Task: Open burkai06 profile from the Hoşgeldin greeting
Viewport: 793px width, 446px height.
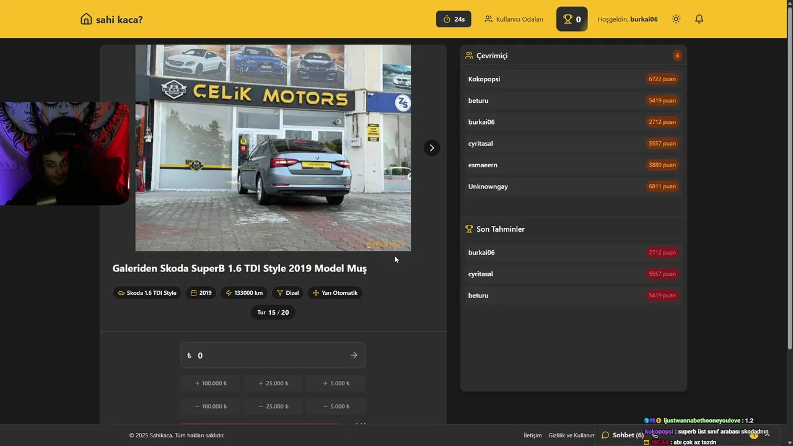Action: pyautogui.click(x=644, y=19)
